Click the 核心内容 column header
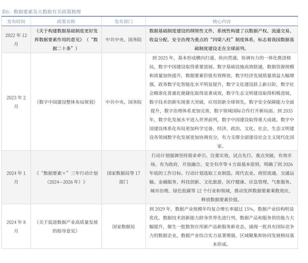 point(222,21)
